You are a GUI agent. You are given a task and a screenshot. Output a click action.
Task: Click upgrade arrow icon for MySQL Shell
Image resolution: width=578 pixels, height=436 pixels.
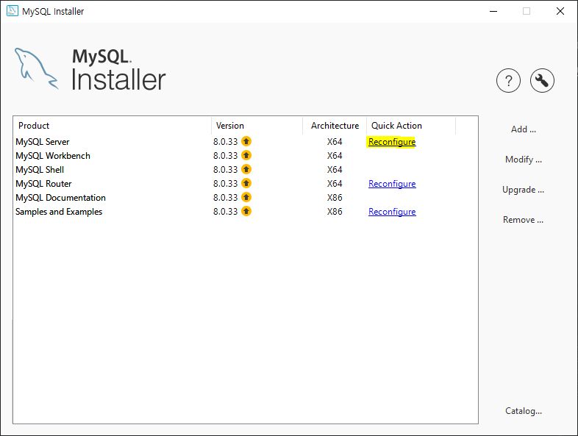[x=246, y=169]
